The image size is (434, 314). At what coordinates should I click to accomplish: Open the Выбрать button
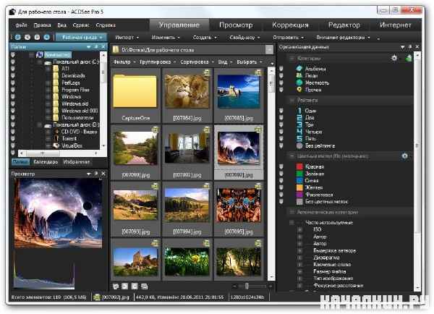249,61
